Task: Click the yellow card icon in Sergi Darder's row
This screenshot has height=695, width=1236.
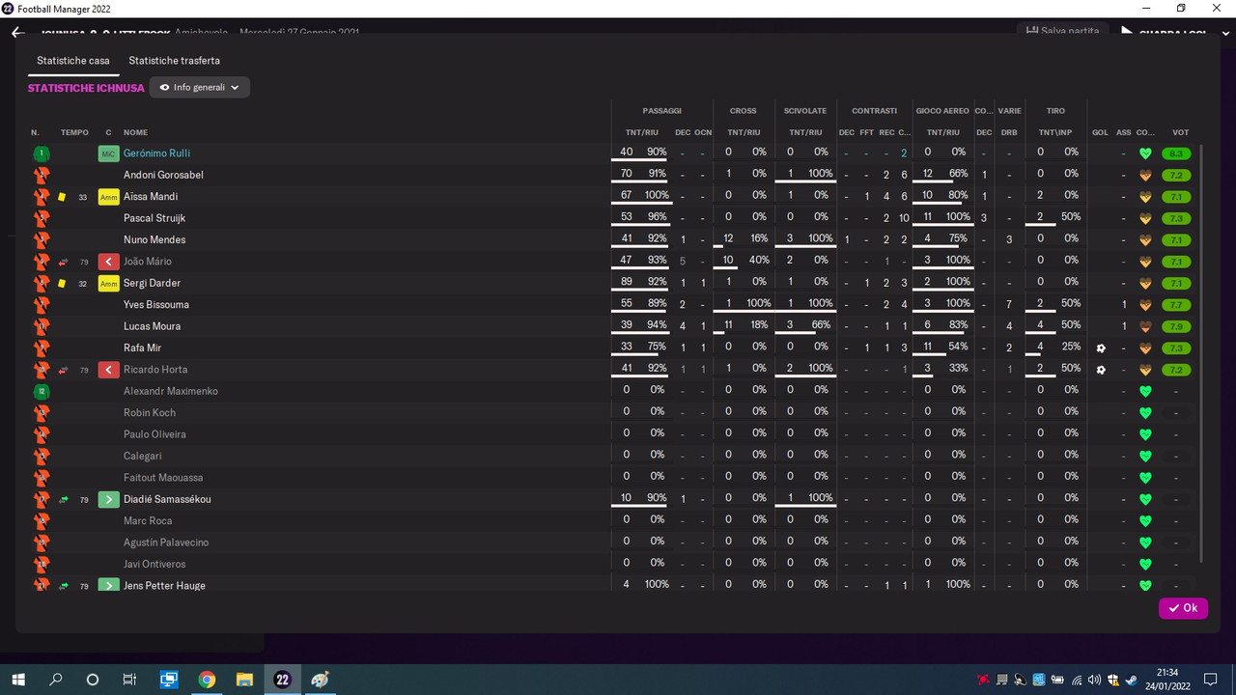Action: point(62,283)
